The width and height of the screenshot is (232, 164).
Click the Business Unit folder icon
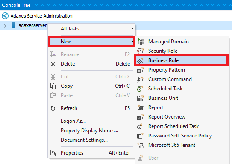(x=140, y=98)
